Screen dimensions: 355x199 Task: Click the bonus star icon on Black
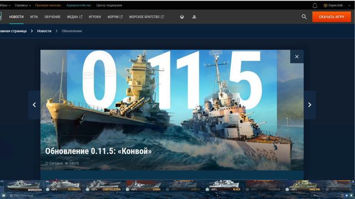coord(207,189)
